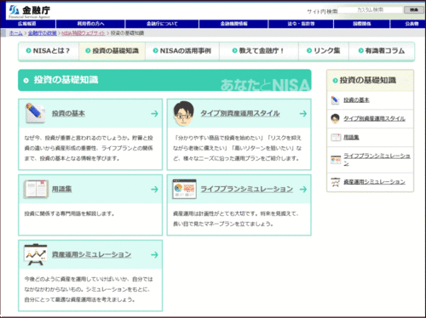Open the リンク集 tab
The image size is (426, 318).
pos(324,51)
